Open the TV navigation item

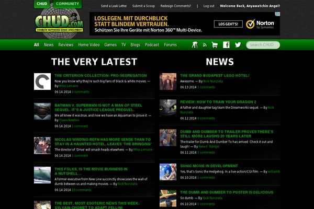(x=124, y=45)
